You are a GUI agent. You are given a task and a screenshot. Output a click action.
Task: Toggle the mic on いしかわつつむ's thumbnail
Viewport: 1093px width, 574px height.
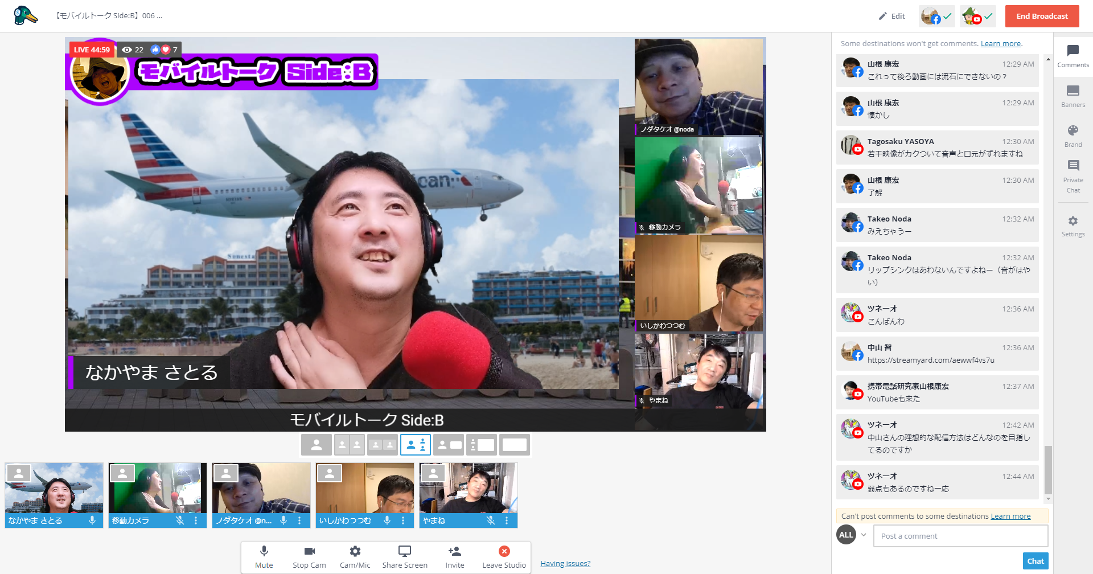click(x=387, y=520)
